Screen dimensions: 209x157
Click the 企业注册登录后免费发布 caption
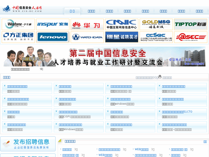pos(31,147)
